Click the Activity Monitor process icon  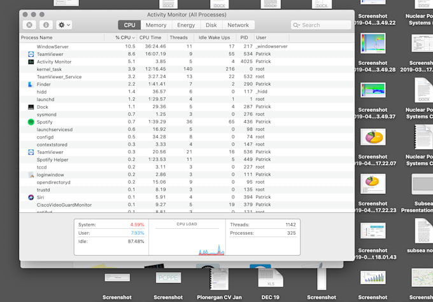(x=31, y=62)
